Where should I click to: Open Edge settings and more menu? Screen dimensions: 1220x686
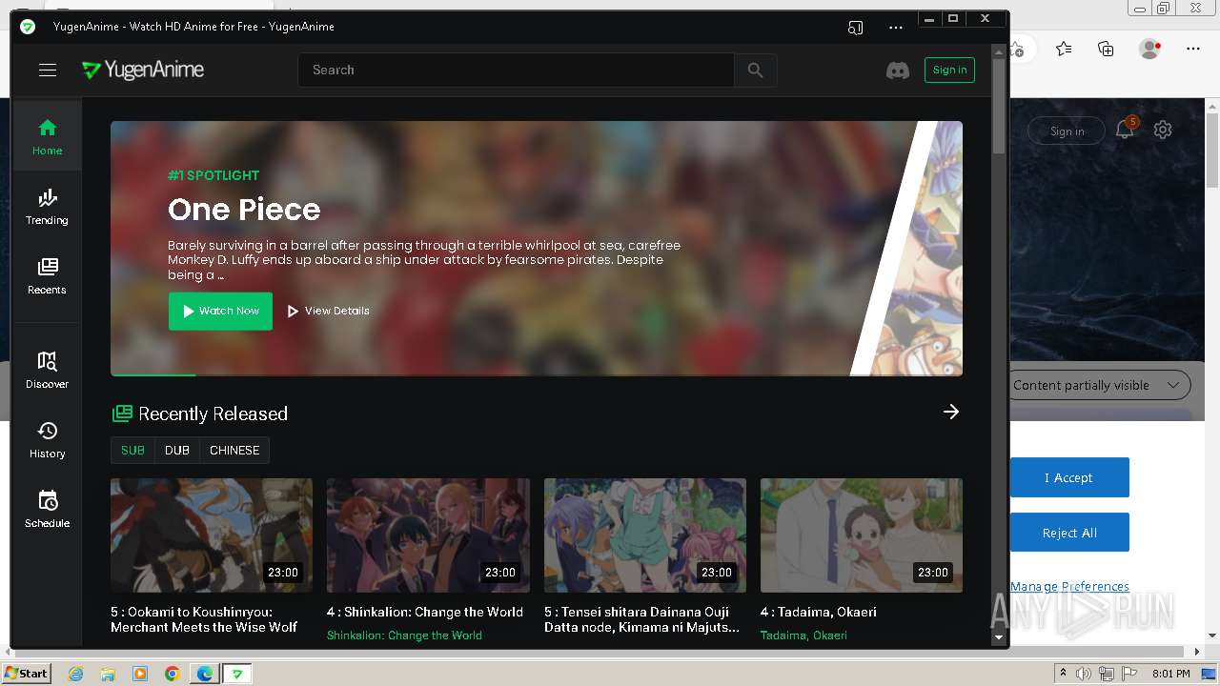(x=1193, y=49)
